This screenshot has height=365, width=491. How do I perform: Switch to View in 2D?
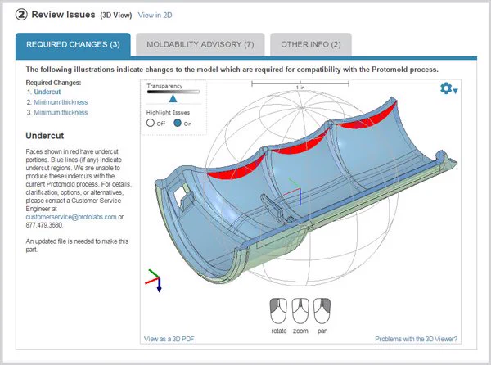click(x=155, y=15)
